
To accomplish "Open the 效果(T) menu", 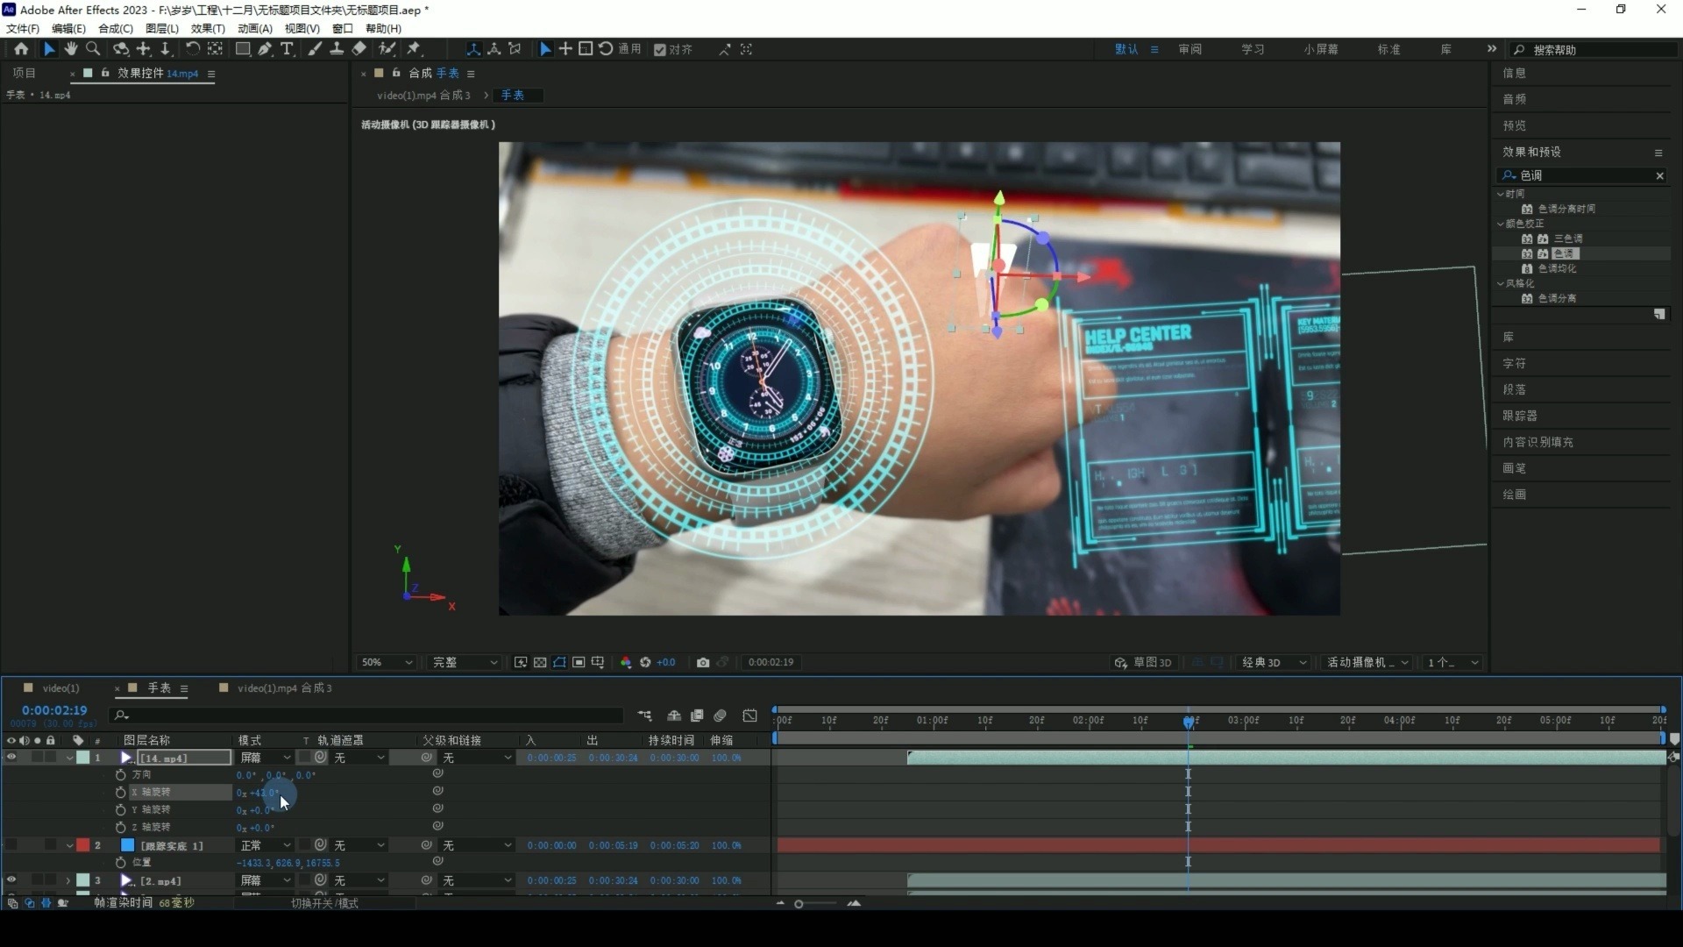I will [208, 29].
